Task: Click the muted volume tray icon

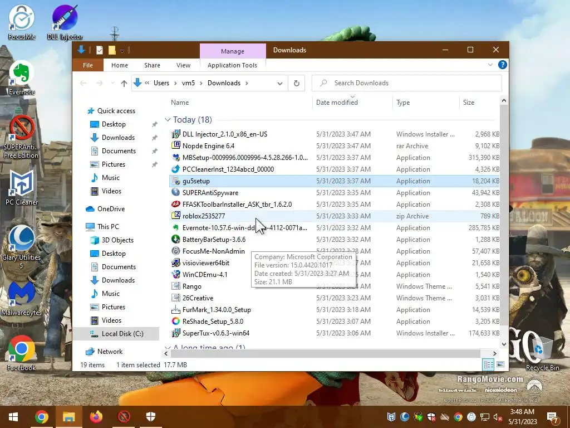Action: point(498,417)
